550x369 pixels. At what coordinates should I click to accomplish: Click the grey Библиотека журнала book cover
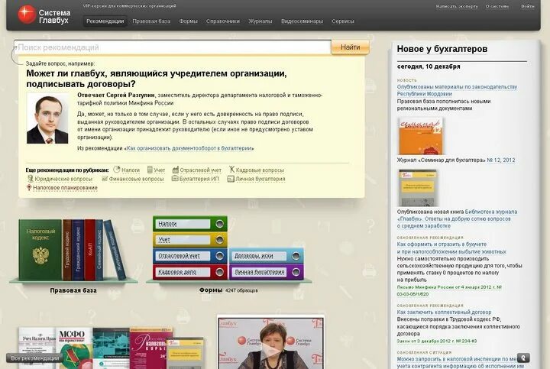point(418,188)
